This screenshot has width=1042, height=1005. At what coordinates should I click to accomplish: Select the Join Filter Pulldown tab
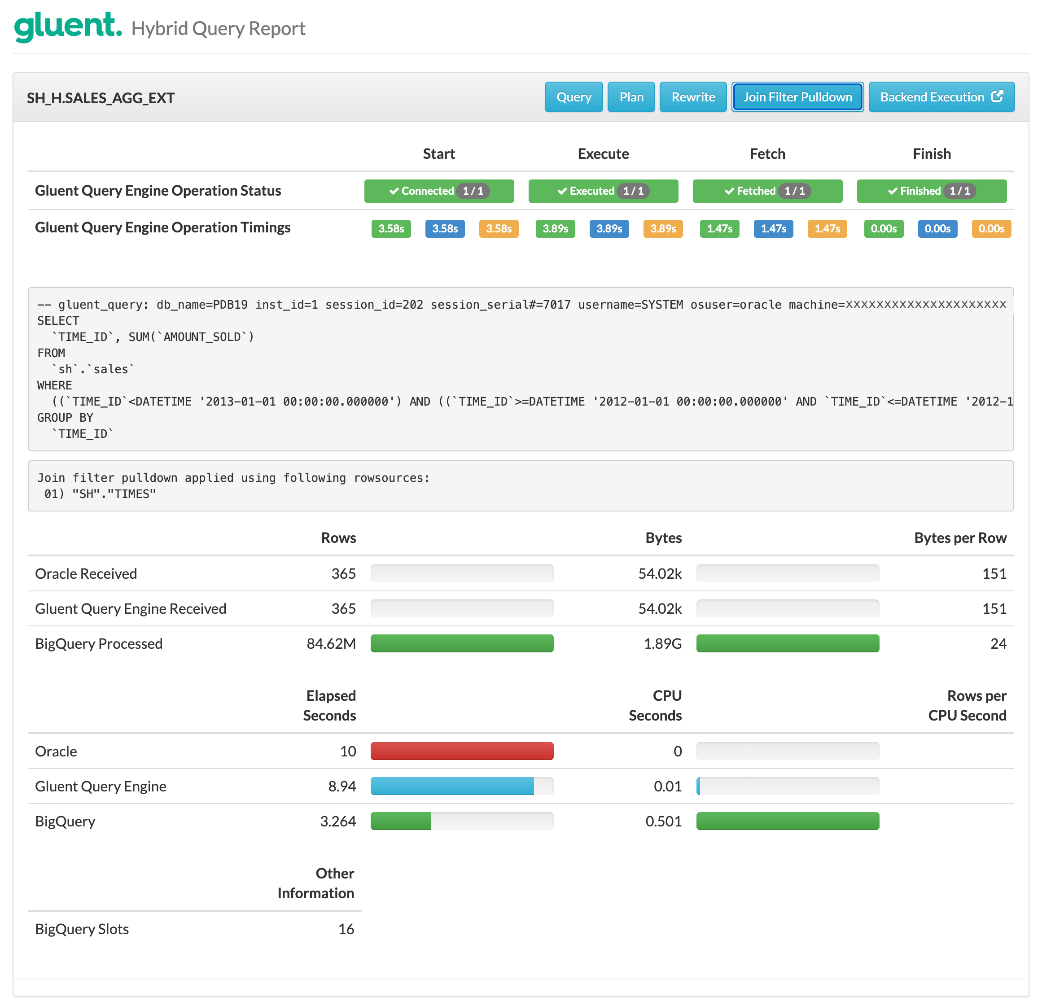[797, 97]
